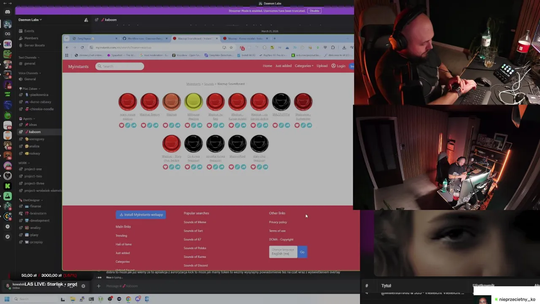Screen dimensions: 540x304
Task: Click the Myinstants search field
Action: point(119,66)
